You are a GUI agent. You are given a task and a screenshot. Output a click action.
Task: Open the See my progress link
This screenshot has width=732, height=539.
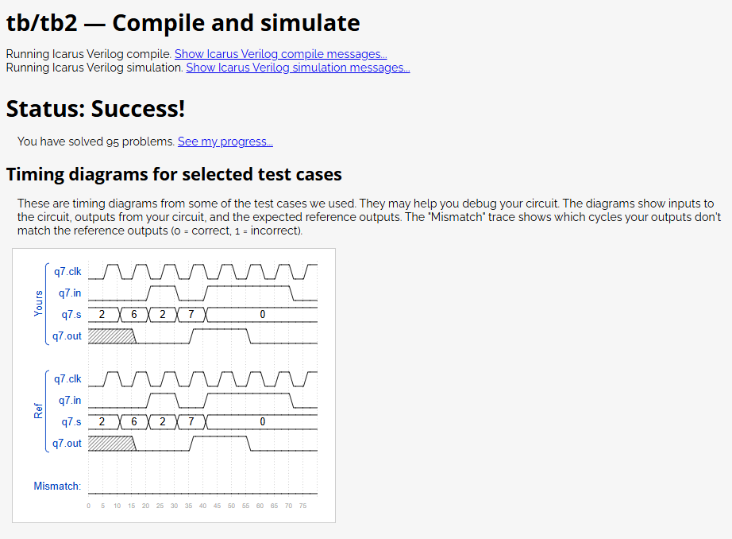tap(225, 142)
